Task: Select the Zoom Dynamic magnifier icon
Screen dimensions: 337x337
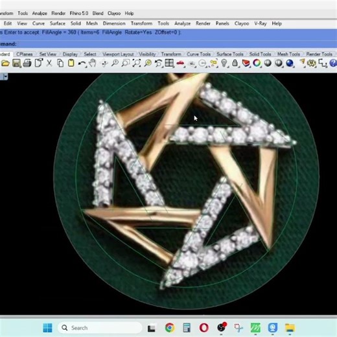Action: (x=115, y=63)
